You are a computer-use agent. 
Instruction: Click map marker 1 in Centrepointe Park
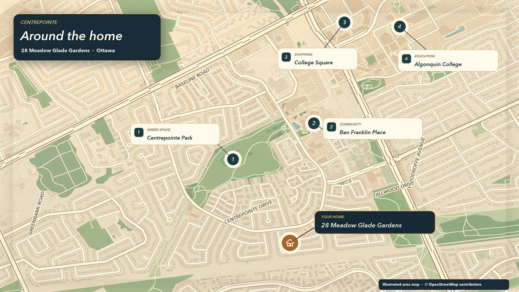tap(233, 159)
